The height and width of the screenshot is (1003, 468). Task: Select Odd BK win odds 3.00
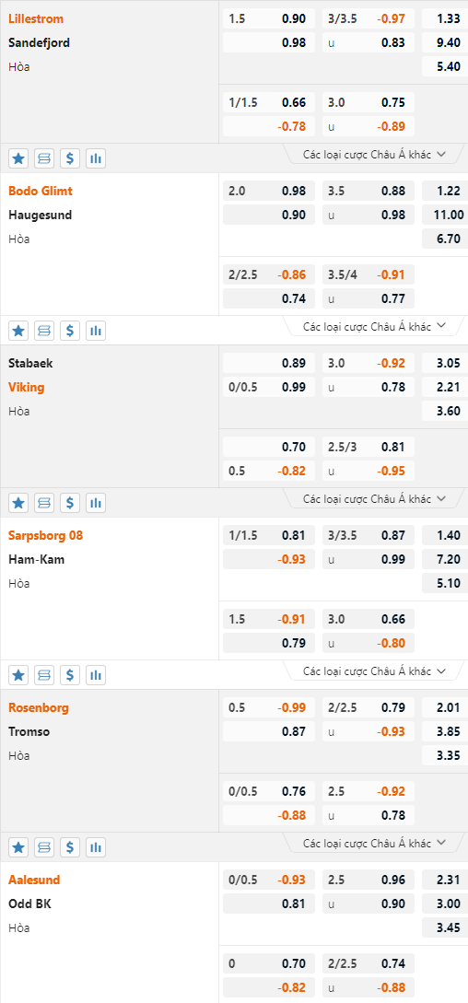click(x=445, y=904)
